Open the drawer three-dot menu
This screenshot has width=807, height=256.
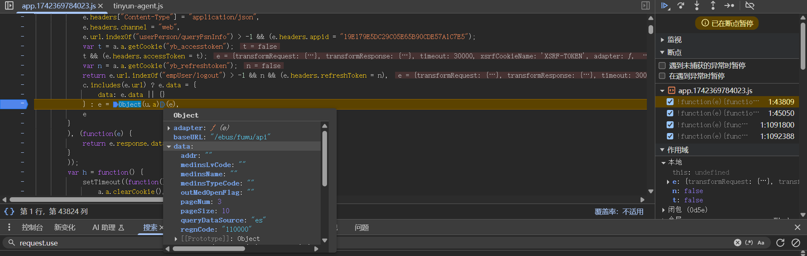pyautogui.click(x=9, y=227)
